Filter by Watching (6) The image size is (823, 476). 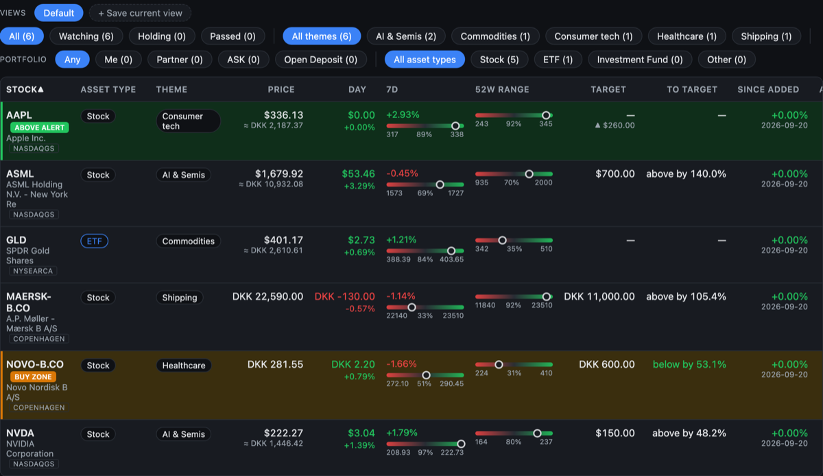click(86, 36)
